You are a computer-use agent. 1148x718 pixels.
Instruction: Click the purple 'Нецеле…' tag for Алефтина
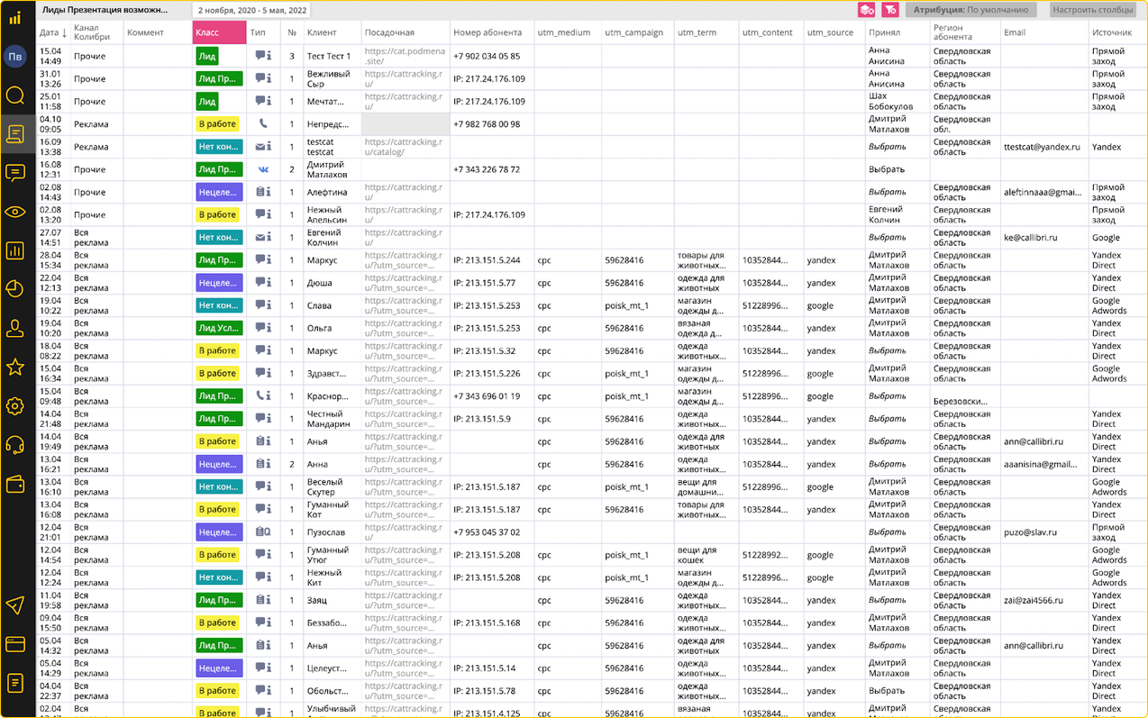click(x=218, y=192)
